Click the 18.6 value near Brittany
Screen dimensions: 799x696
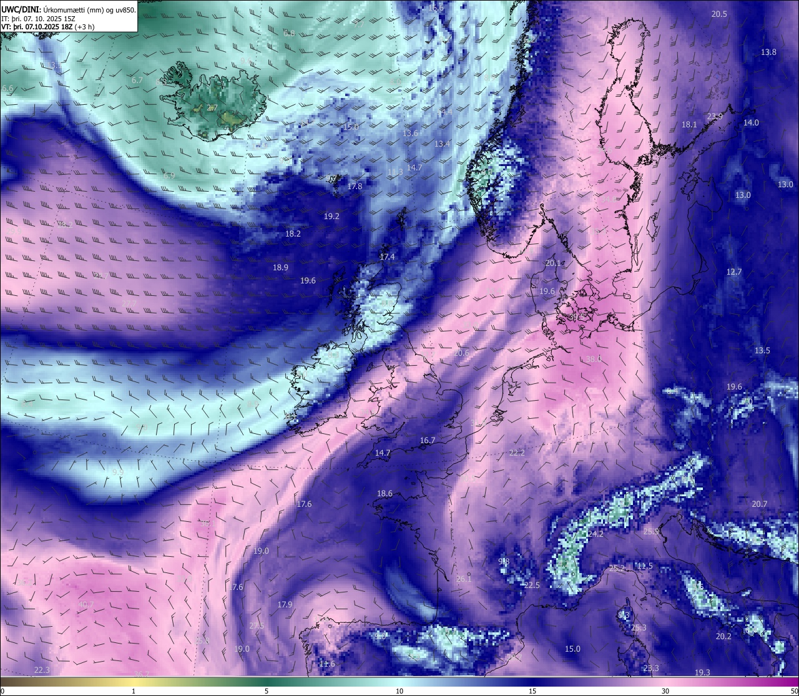pyautogui.click(x=385, y=493)
